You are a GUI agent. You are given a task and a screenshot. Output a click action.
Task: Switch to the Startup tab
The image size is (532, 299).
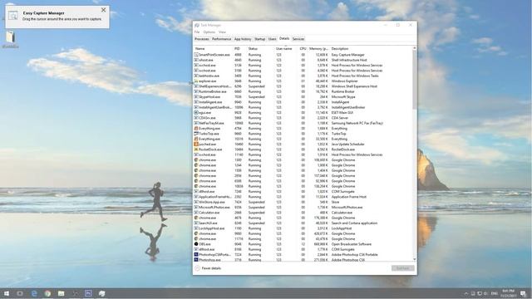point(260,39)
